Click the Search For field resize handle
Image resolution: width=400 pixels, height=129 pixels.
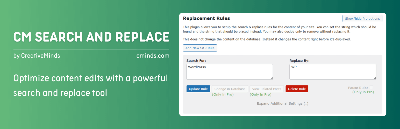click(271, 78)
